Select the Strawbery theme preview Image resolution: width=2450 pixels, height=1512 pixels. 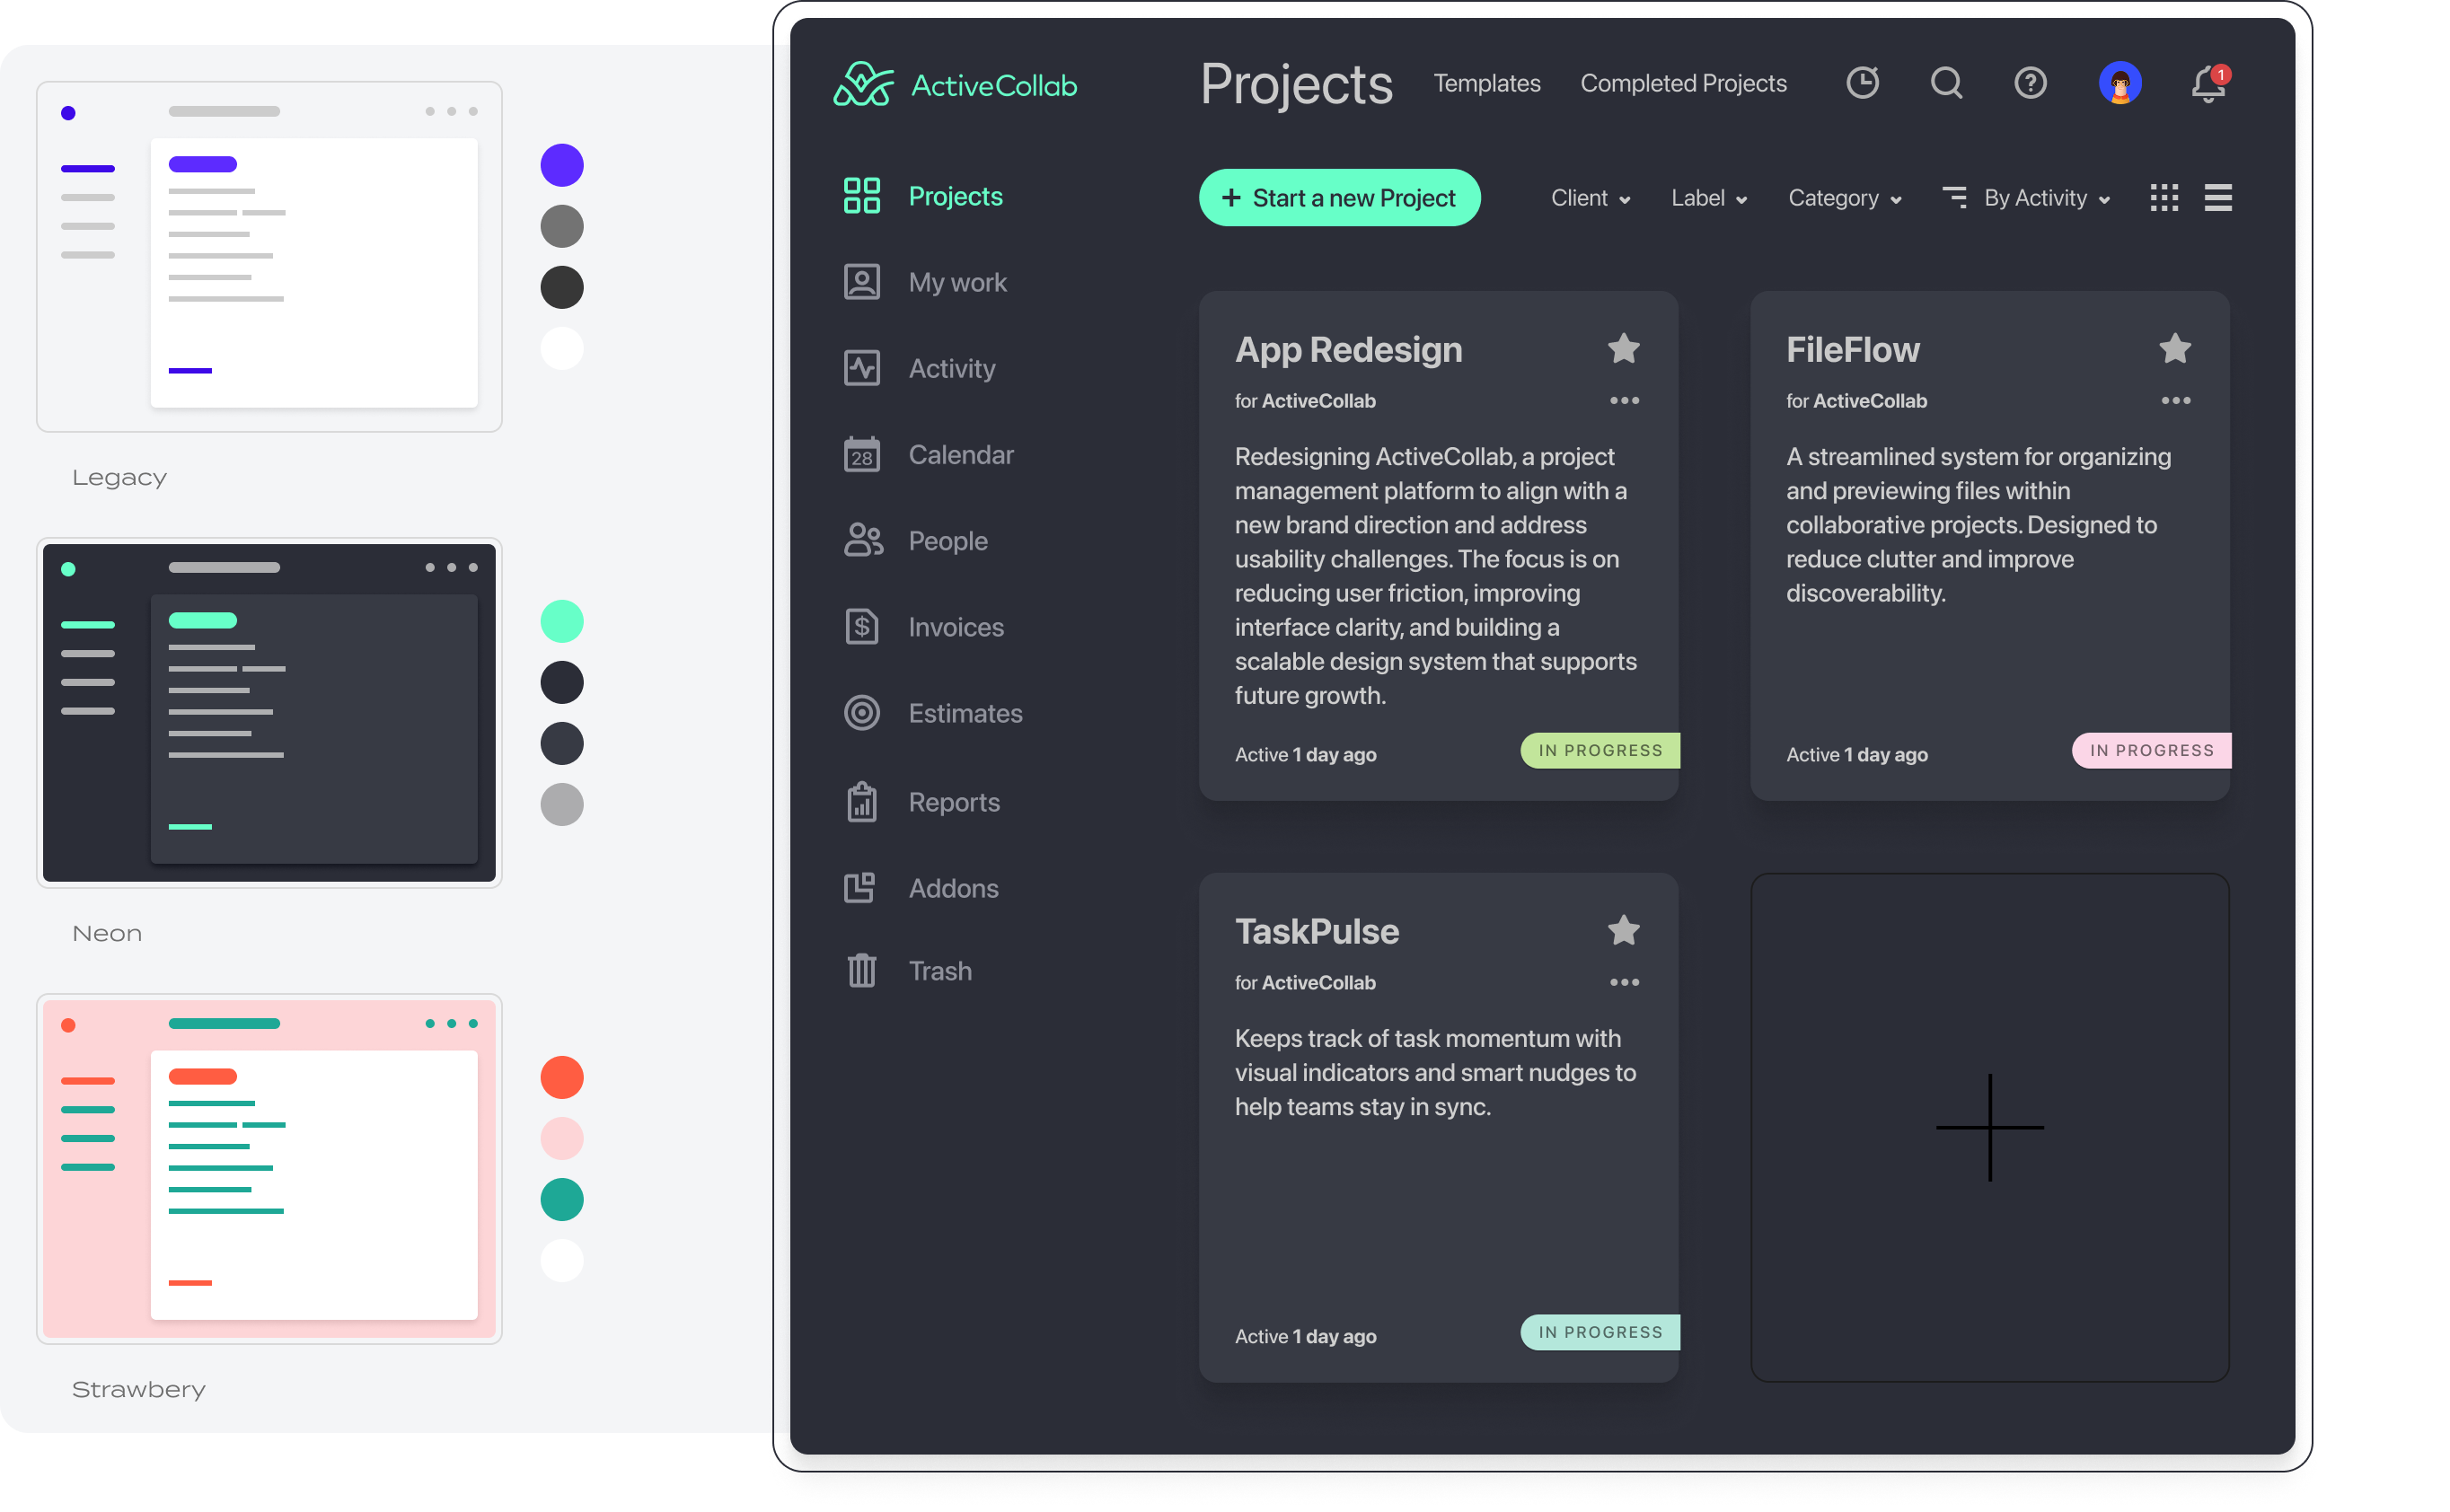pyautogui.click(x=269, y=1169)
